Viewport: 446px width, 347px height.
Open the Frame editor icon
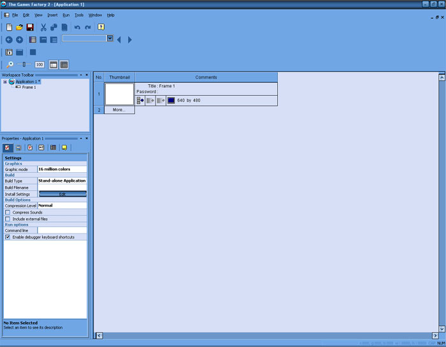43,40
